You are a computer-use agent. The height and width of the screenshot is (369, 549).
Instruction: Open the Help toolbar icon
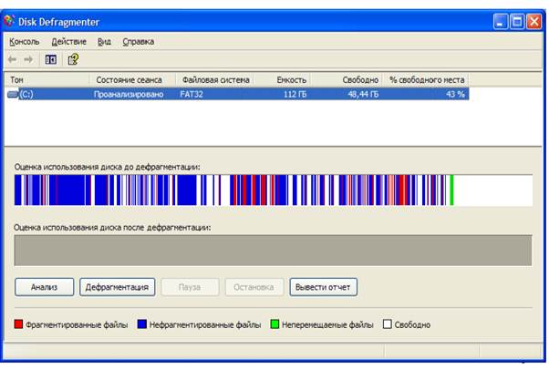[73, 59]
